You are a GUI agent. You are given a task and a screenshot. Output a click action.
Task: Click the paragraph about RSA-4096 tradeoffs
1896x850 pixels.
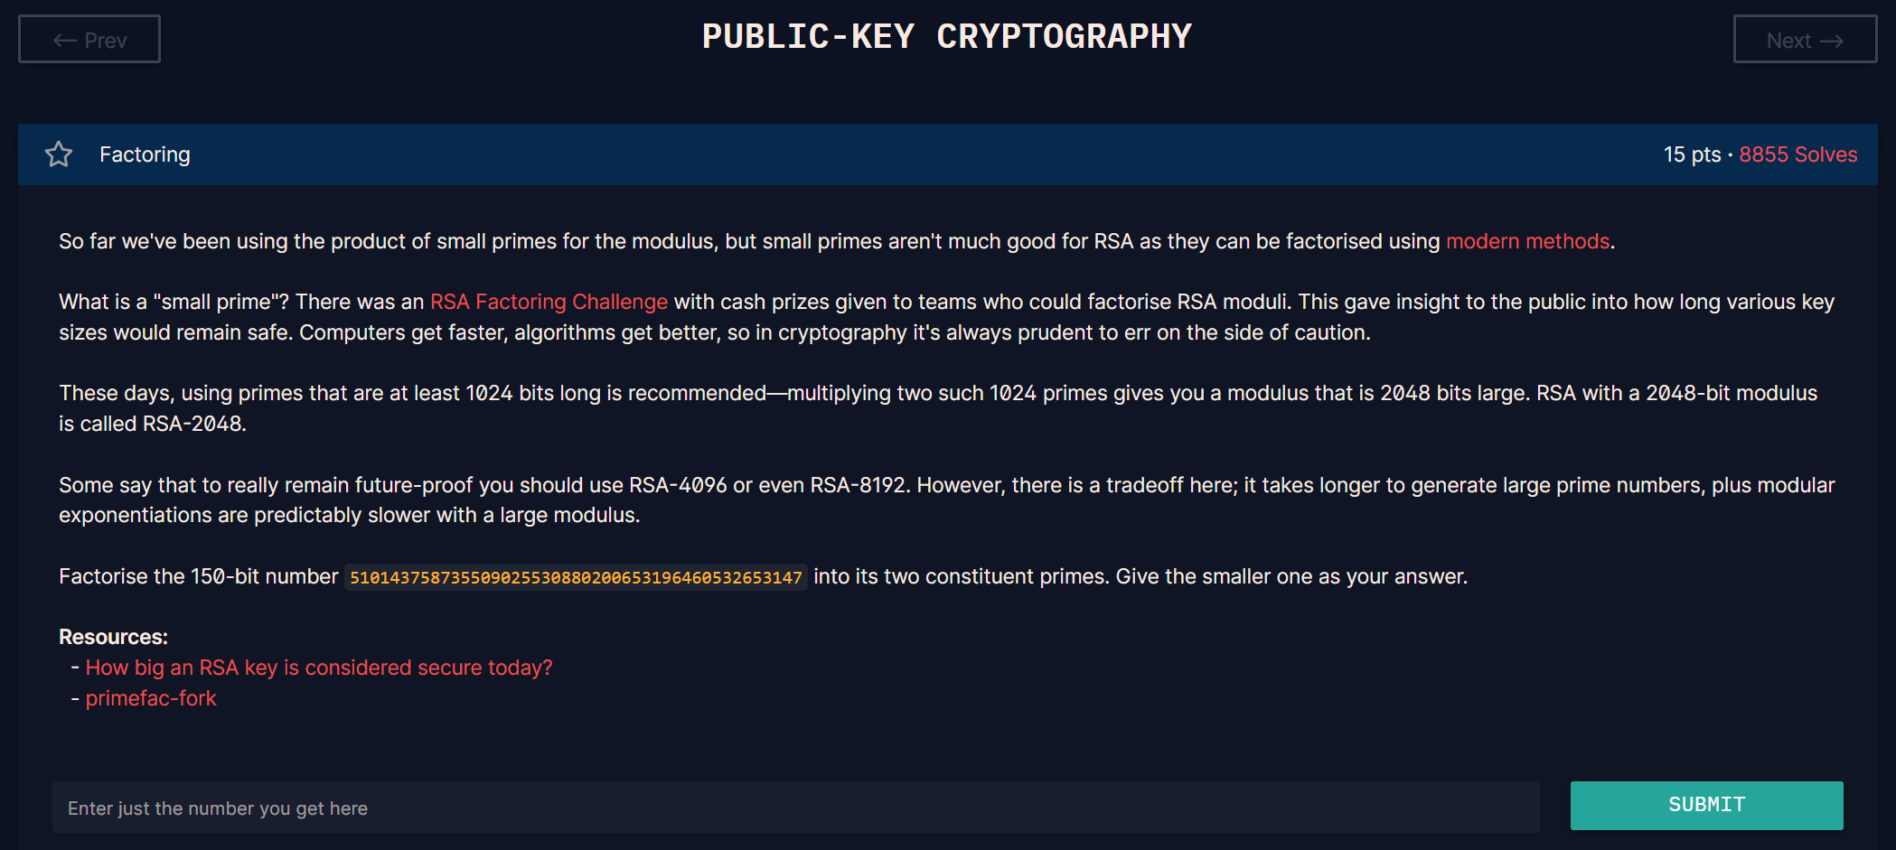click(947, 500)
